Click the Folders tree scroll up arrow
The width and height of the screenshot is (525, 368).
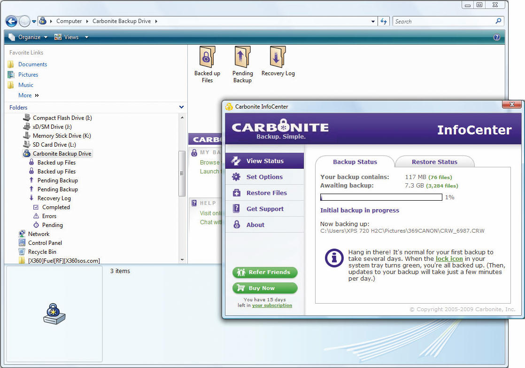[x=182, y=117]
